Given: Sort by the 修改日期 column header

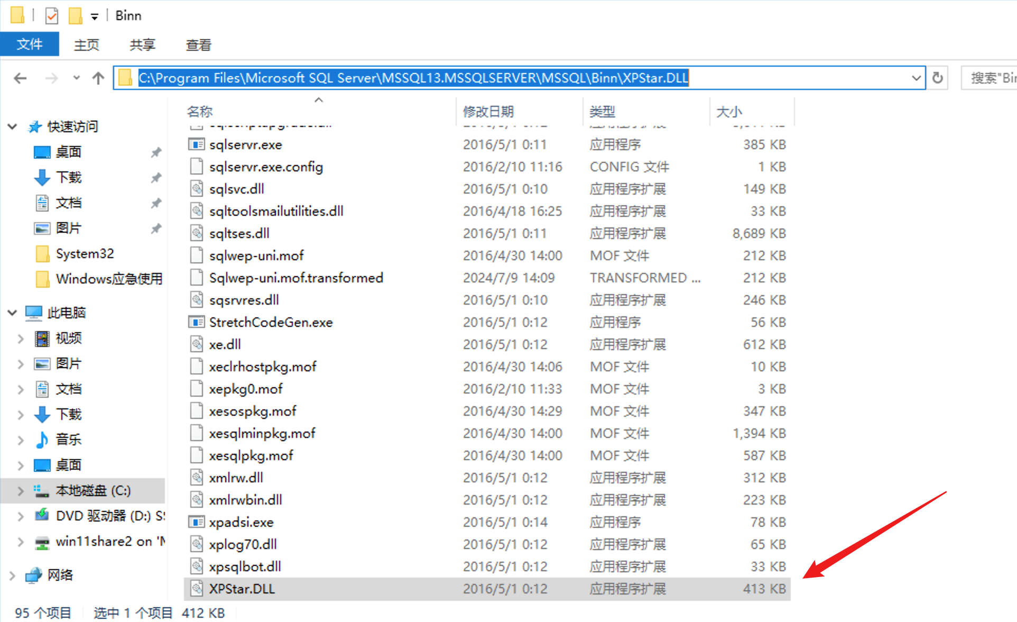Looking at the screenshot, I should [488, 112].
